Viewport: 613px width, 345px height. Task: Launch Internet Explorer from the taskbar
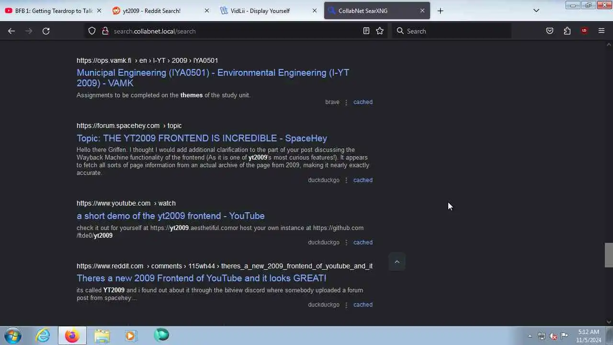point(43,335)
